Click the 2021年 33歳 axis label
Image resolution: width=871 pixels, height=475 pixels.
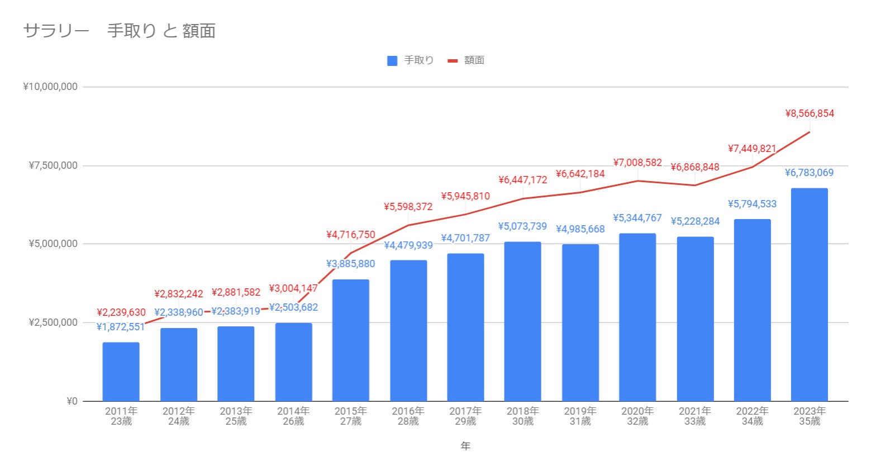click(x=695, y=416)
